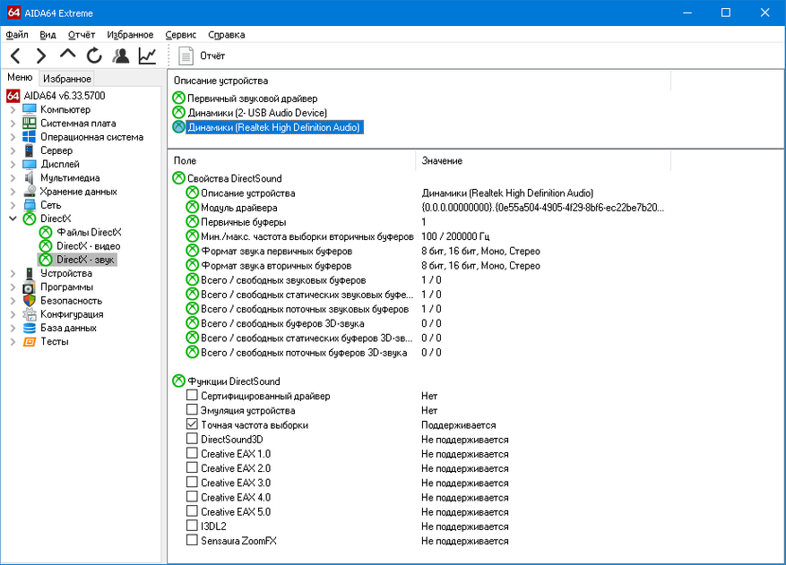
Task: Select Первичный звуковой драйвер entry
Action: (x=252, y=98)
